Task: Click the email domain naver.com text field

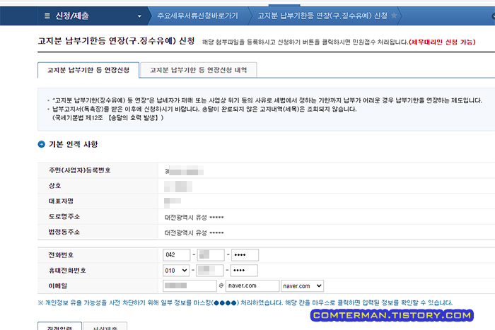Action: (x=252, y=285)
